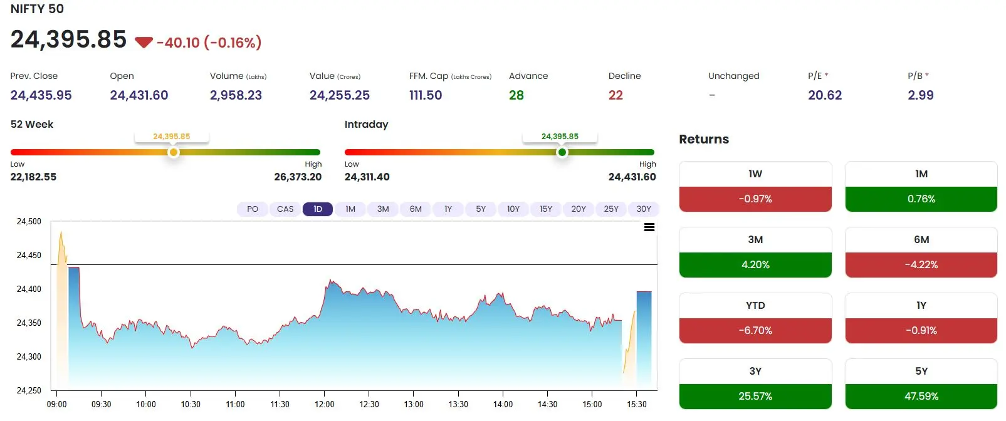This screenshot has width=1006, height=421.
Task: Click the orange 52 Week tooltip value
Action: click(171, 137)
